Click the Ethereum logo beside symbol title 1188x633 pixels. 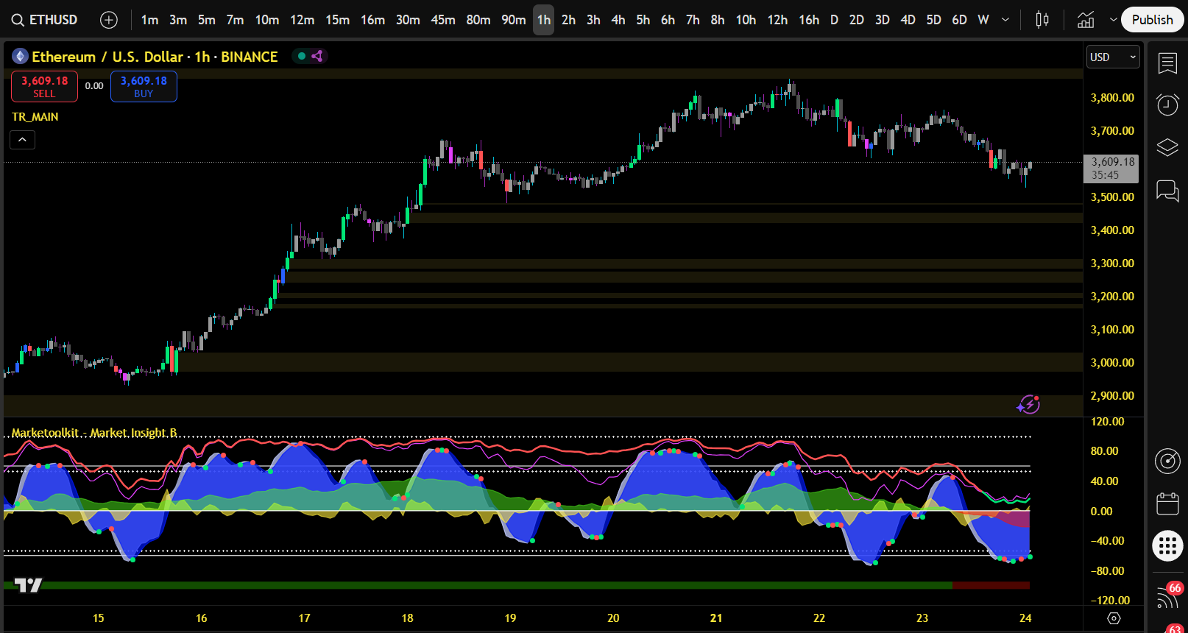click(x=20, y=56)
